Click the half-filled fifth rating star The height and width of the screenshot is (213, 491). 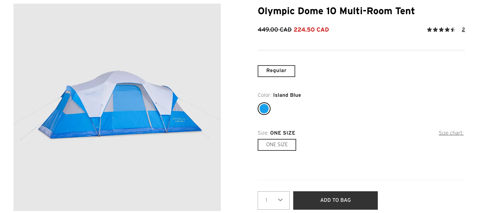[453, 30]
